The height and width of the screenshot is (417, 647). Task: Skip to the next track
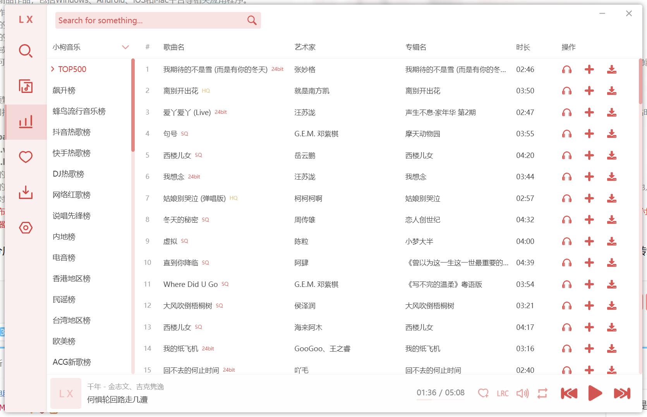click(622, 393)
